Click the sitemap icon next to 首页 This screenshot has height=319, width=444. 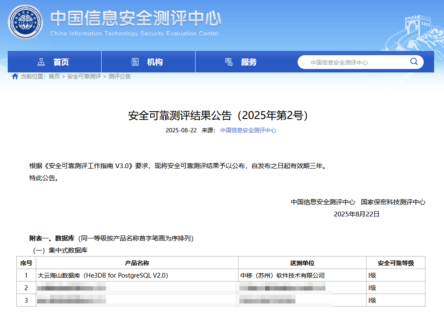(x=41, y=62)
